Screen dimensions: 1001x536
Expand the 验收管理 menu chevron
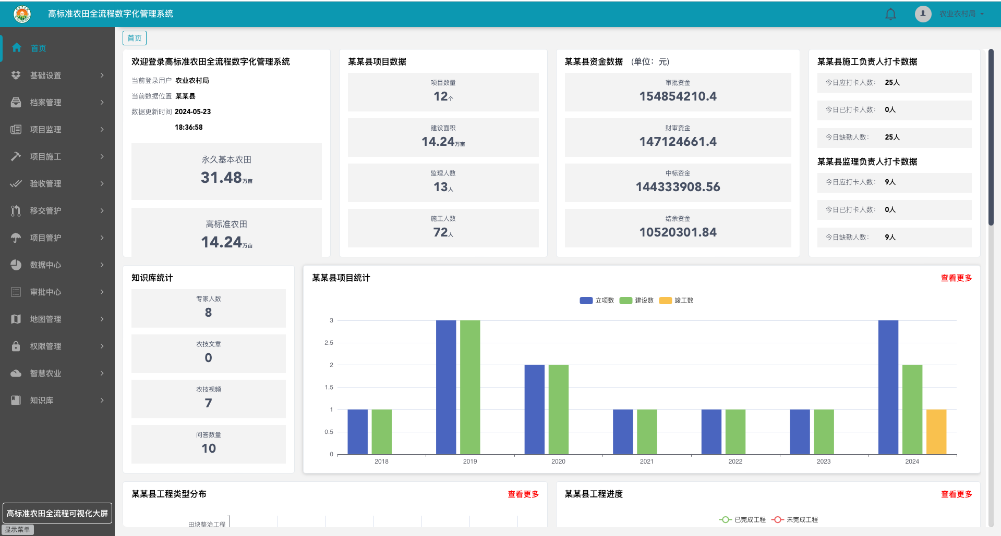click(x=102, y=183)
